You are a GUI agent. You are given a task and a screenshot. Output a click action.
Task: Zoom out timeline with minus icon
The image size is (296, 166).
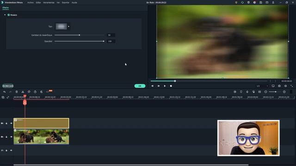click(266, 92)
